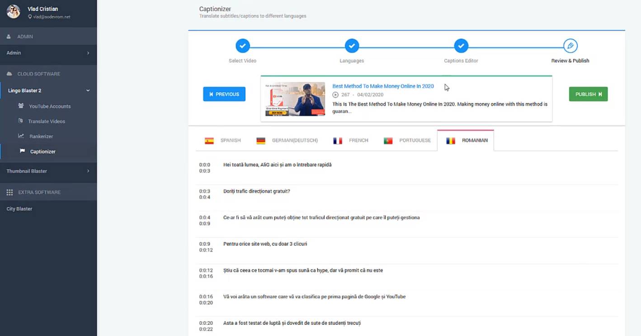The width and height of the screenshot is (641, 336).
Task: Click the Languages step checkmark circle
Action: [x=352, y=46]
